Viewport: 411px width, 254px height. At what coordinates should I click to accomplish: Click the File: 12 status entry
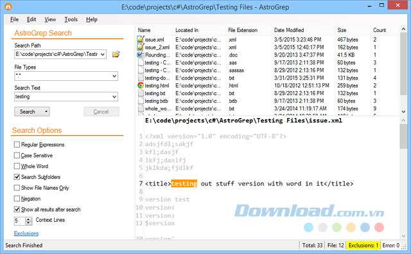pyautogui.click(x=335, y=246)
